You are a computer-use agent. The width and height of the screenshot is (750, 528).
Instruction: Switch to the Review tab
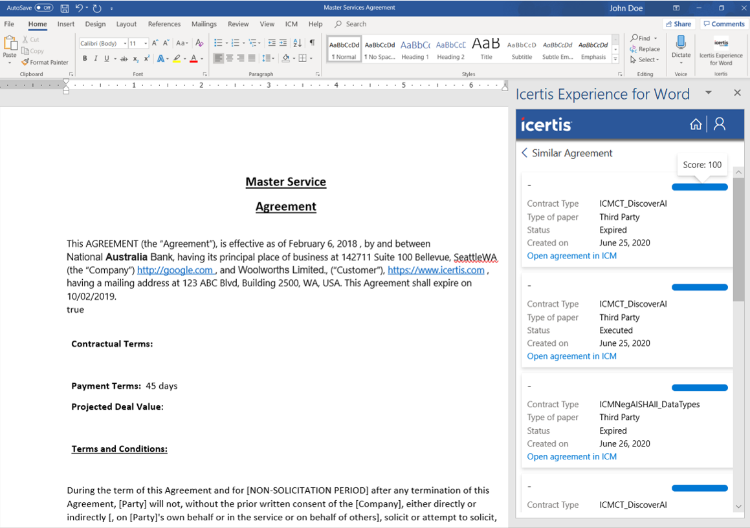238,24
